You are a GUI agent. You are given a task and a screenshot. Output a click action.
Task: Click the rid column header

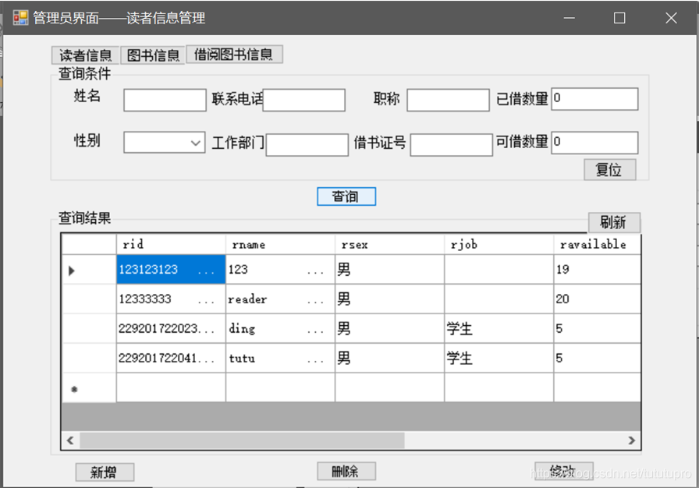click(172, 243)
